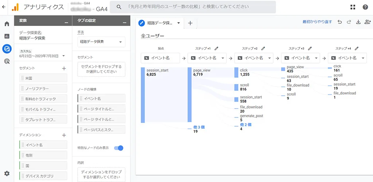Click the share users icon
373x182 pixels.
coord(367,22)
